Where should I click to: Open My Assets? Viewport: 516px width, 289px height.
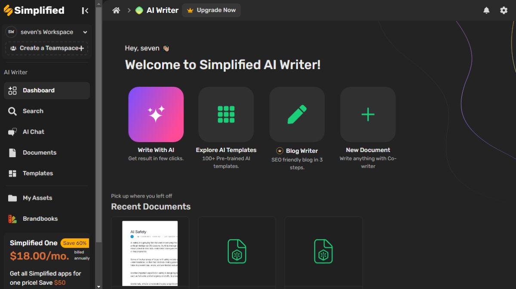47,198
